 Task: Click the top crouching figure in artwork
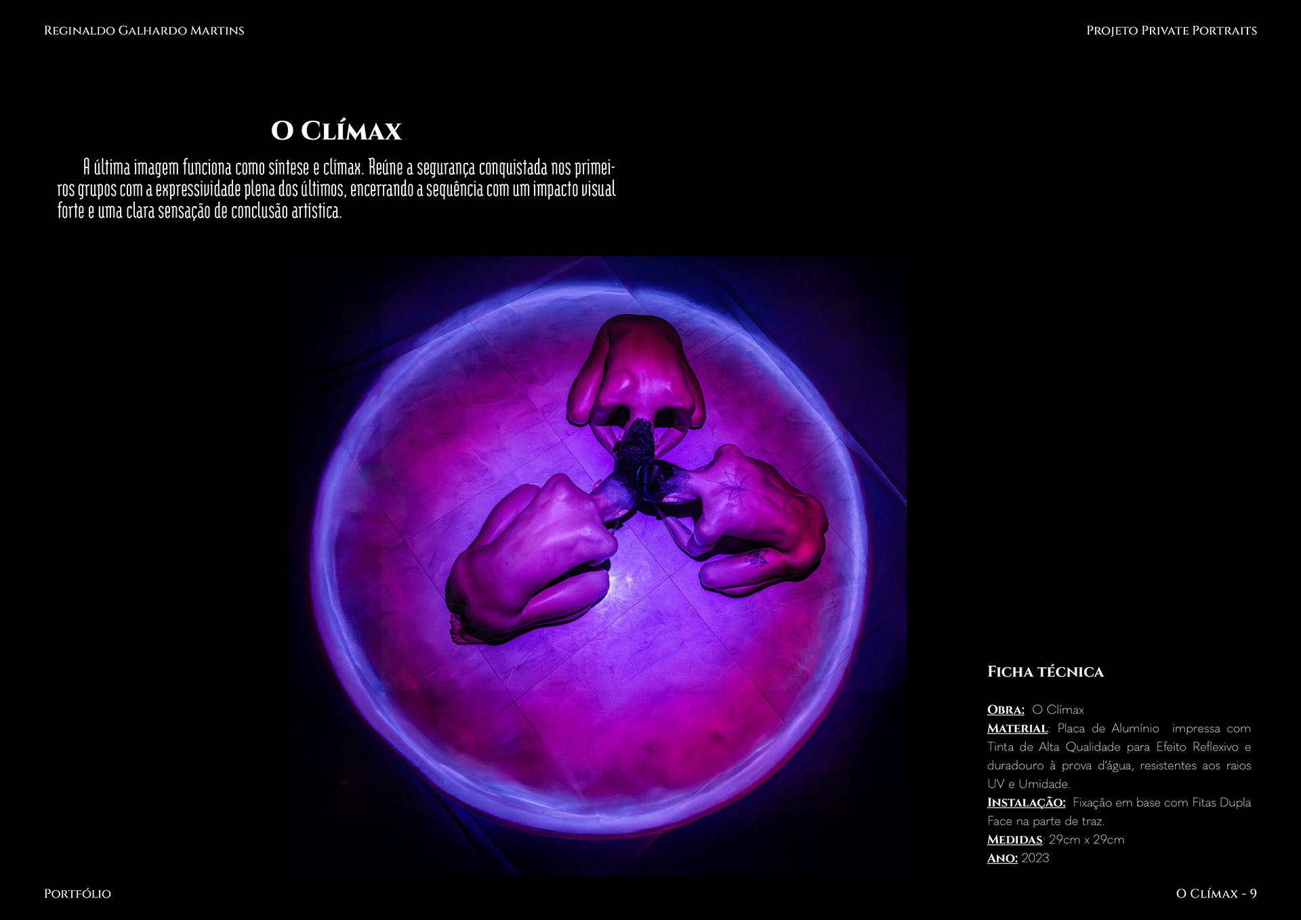coord(636,369)
